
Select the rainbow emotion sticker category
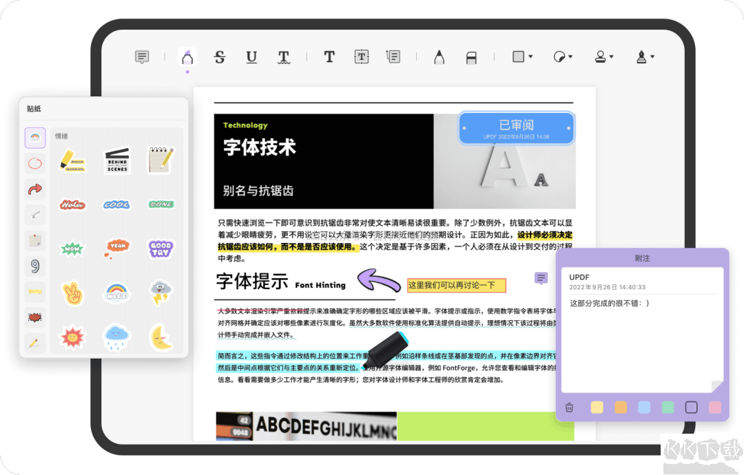pos(34,138)
